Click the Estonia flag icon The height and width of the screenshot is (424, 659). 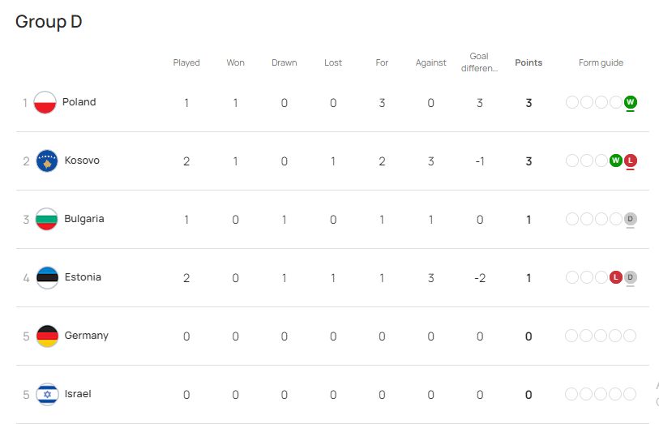click(47, 278)
